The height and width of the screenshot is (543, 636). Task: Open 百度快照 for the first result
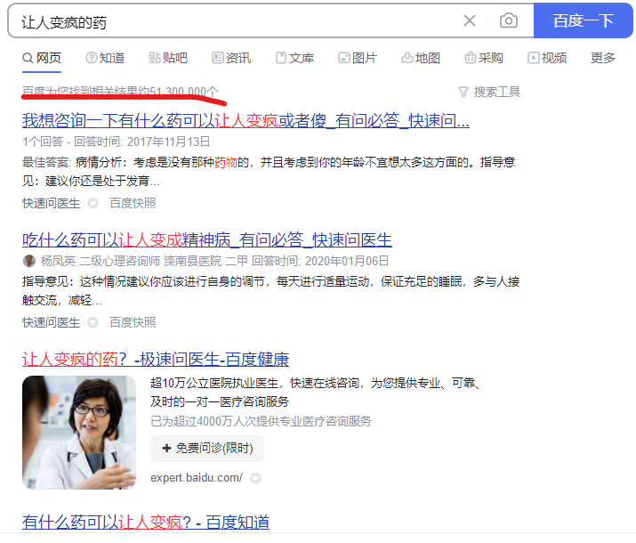click(x=133, y=203)
